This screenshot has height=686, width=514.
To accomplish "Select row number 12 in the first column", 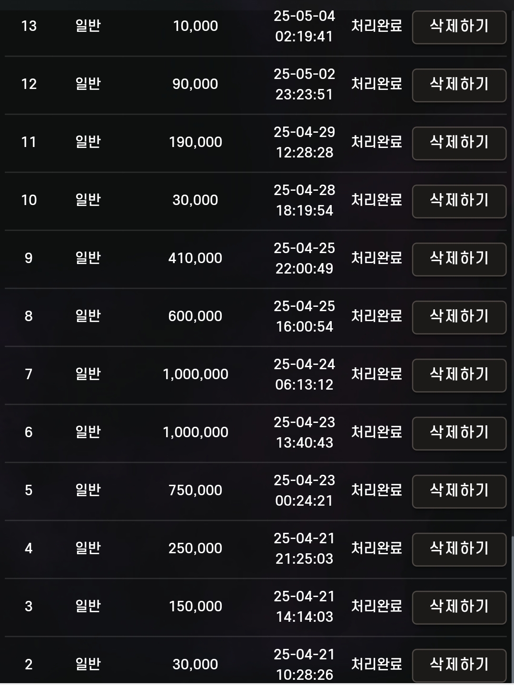I will click(29, 84).
